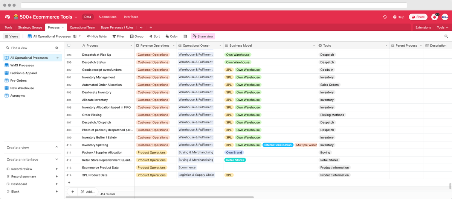452x199 pixels.
Task: Click the teal Retail Stores tag
Action: [x=235, y=160]
